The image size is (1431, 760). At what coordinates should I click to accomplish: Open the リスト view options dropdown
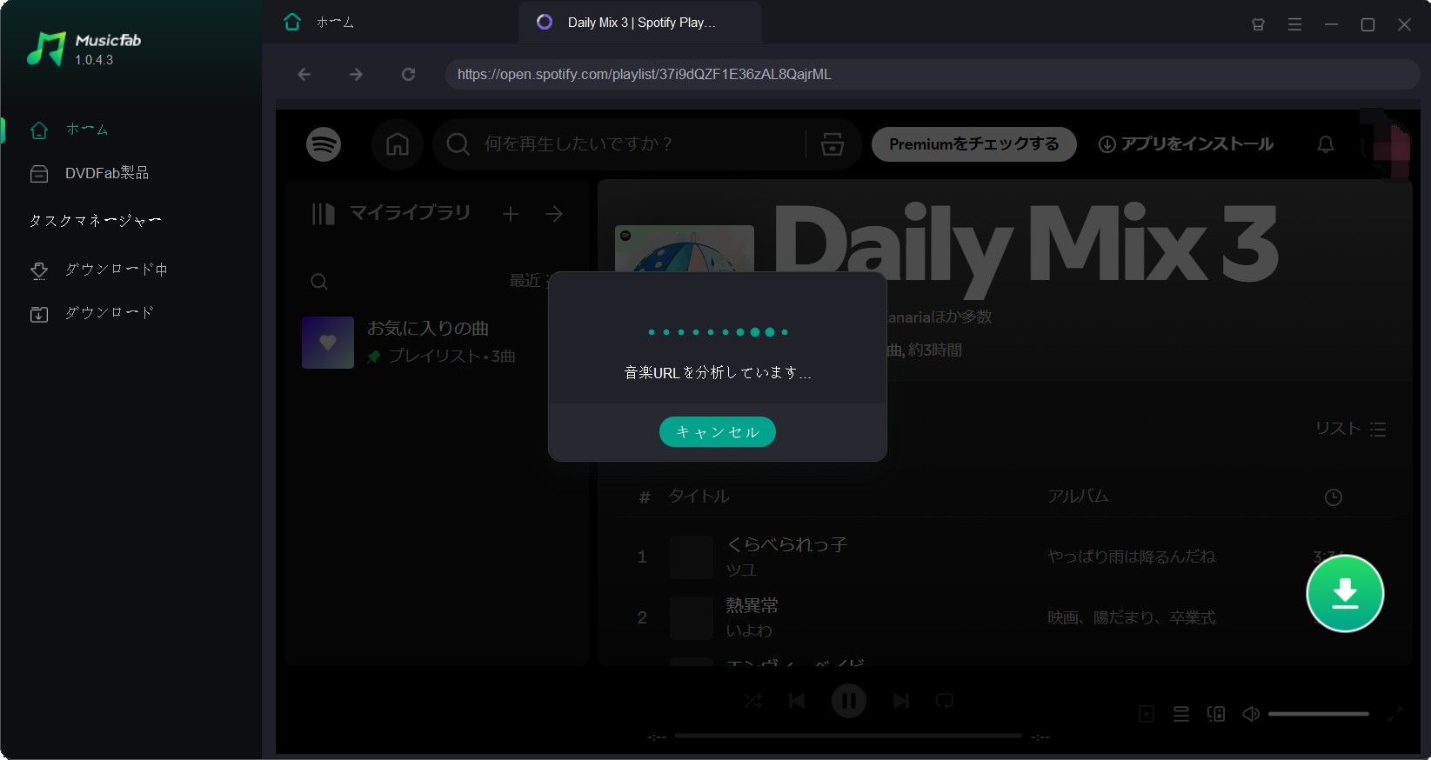click(x=1350, y=429)
